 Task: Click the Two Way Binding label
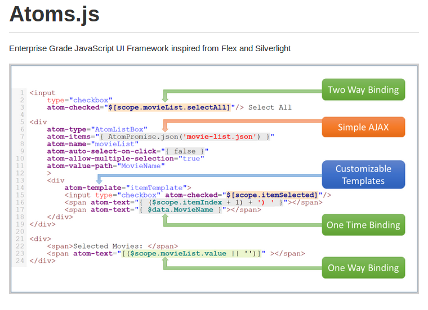point(363,89)
